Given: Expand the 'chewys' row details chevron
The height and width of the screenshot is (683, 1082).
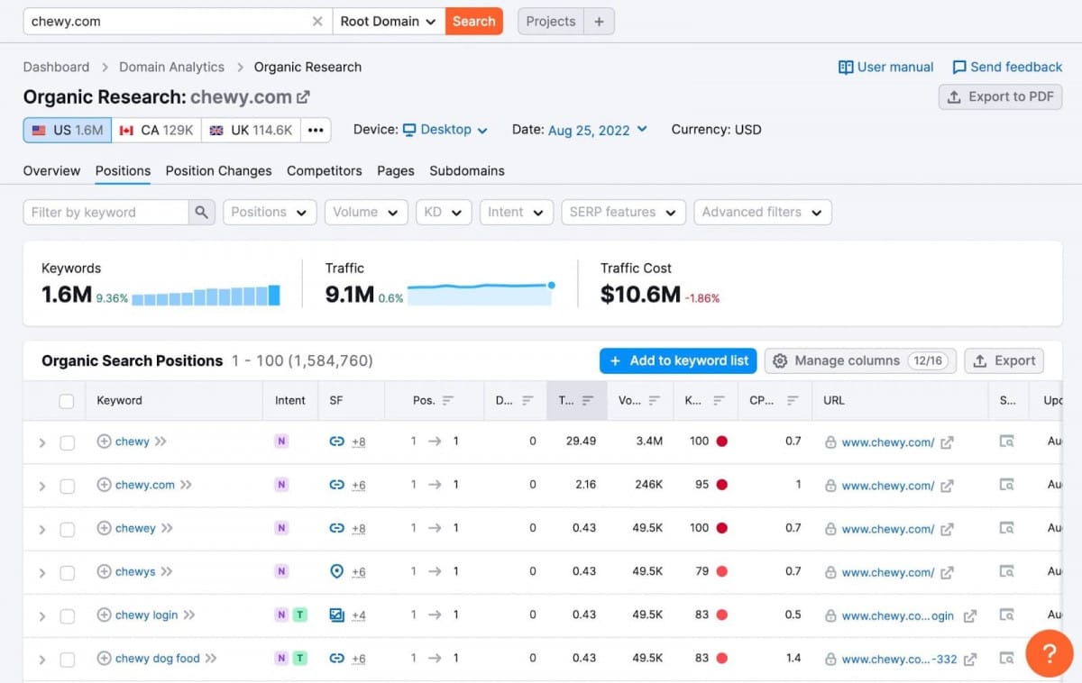Looking at the screenshot, I should pyautogui.click(x=41, y=573).
